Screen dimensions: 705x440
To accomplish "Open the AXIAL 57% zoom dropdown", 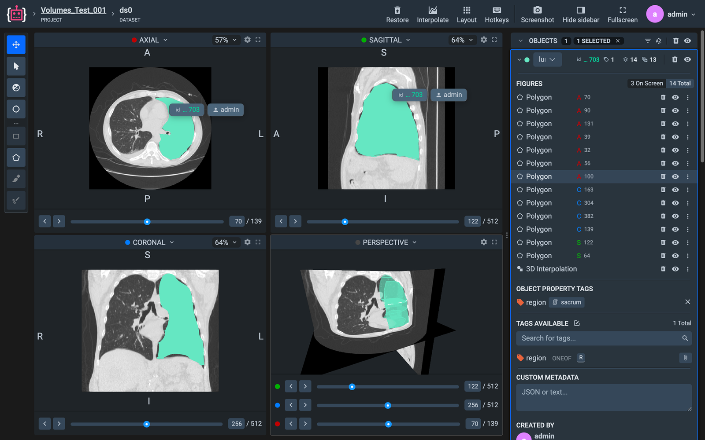I will [x=226, y=40].
